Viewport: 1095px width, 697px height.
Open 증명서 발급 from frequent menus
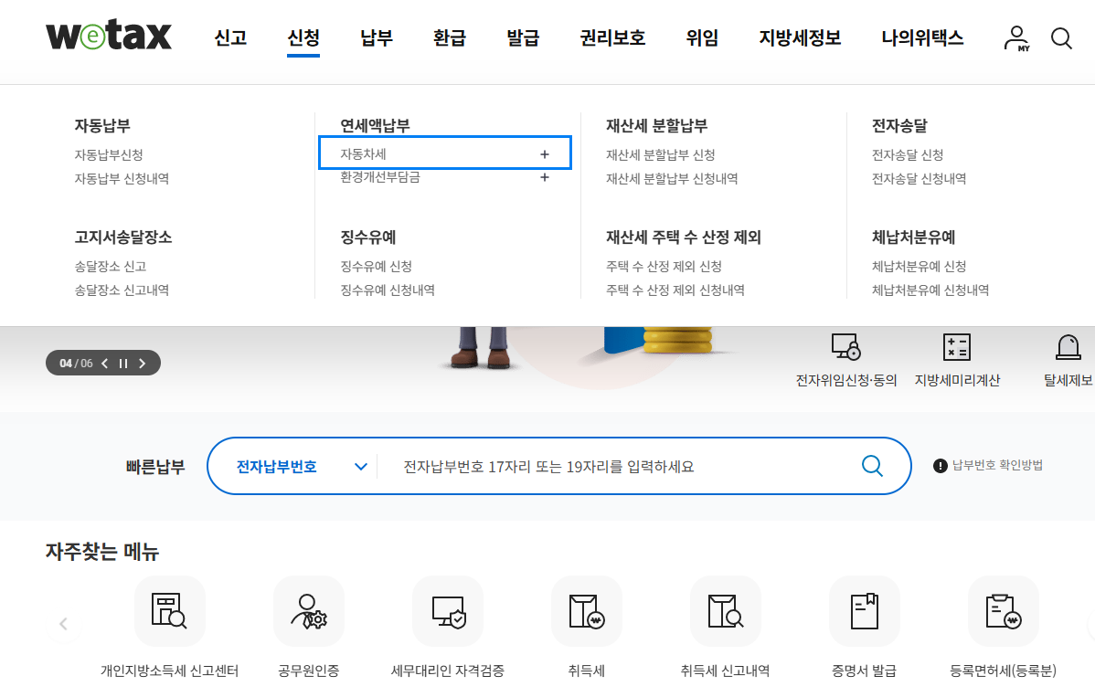coord(865,610)
